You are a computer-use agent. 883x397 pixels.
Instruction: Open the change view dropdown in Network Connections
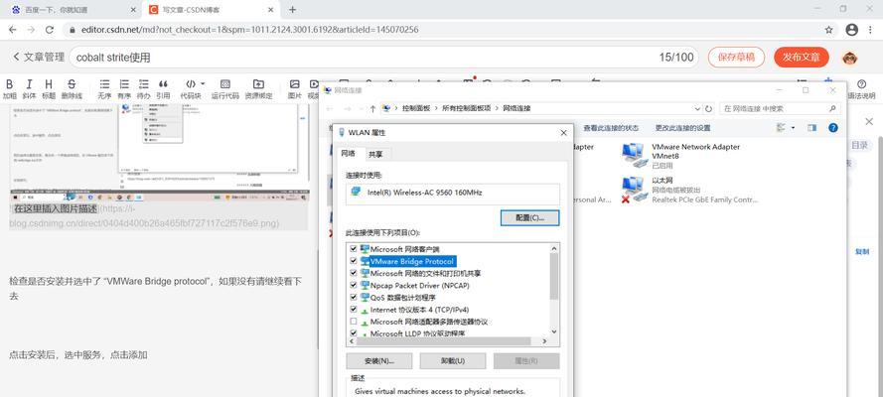[793, 128]
